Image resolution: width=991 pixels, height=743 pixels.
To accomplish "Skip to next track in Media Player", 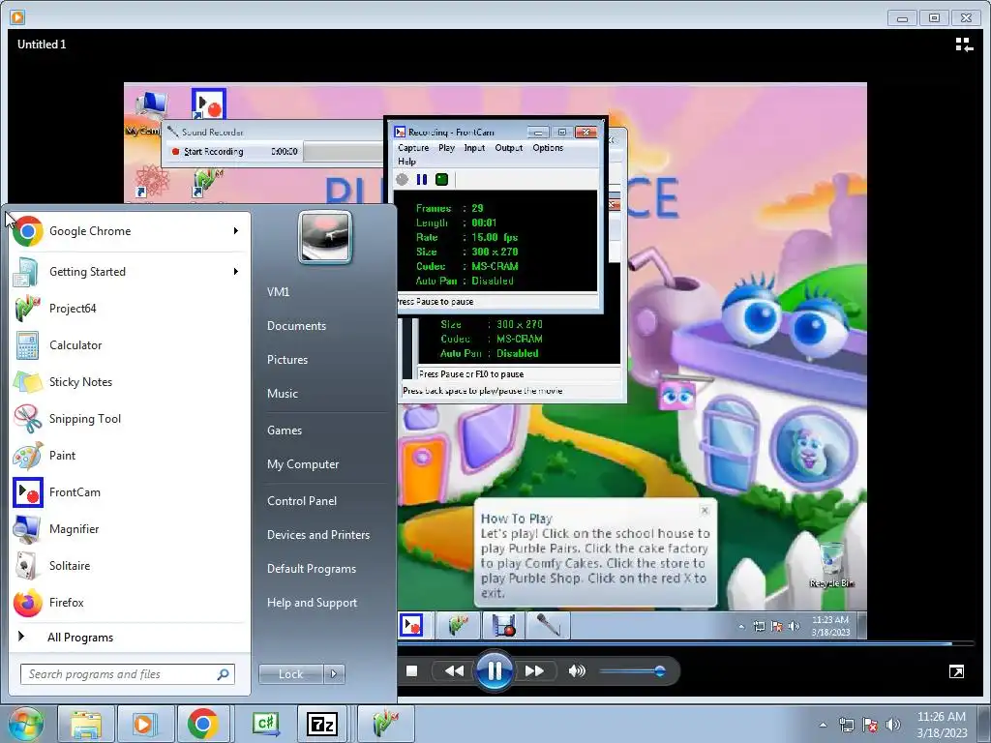I will click(x=534, y=671).
